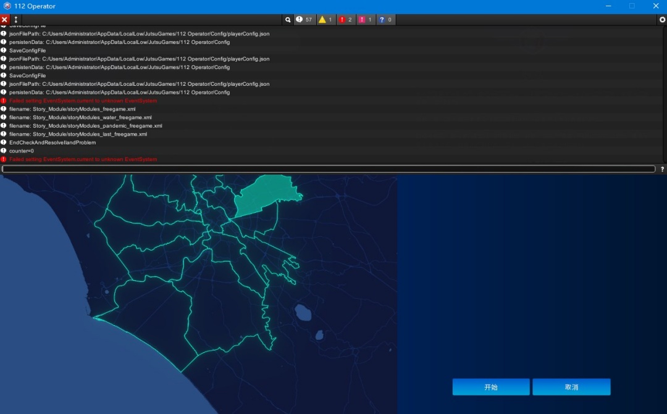667x414 pixels.
Task: Close the 112 Operator window
Action: (x=655, y=6)
